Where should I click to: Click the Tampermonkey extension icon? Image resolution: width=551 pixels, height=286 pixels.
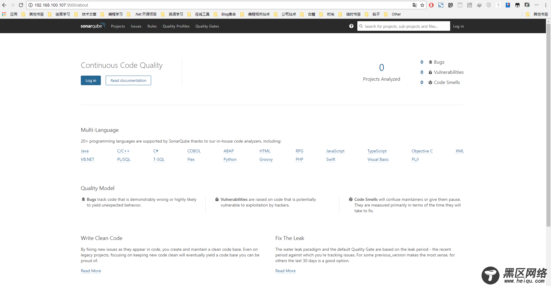coord(517,5)
